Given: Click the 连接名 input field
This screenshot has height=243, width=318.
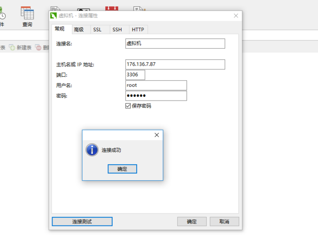Looking at the screenshot, I should [175, 43].
